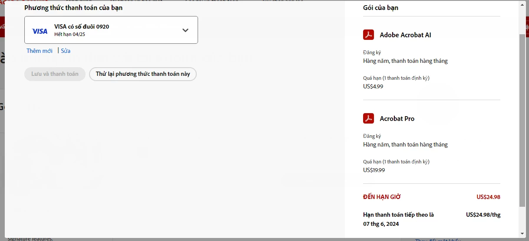Click the Adobe Acrobat AI plan name
The image size is (529, 241).
pos(405,35)
